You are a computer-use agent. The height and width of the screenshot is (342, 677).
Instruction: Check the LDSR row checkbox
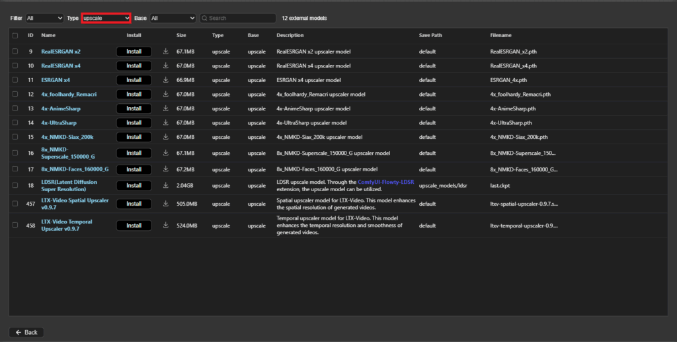click(15, 185)
